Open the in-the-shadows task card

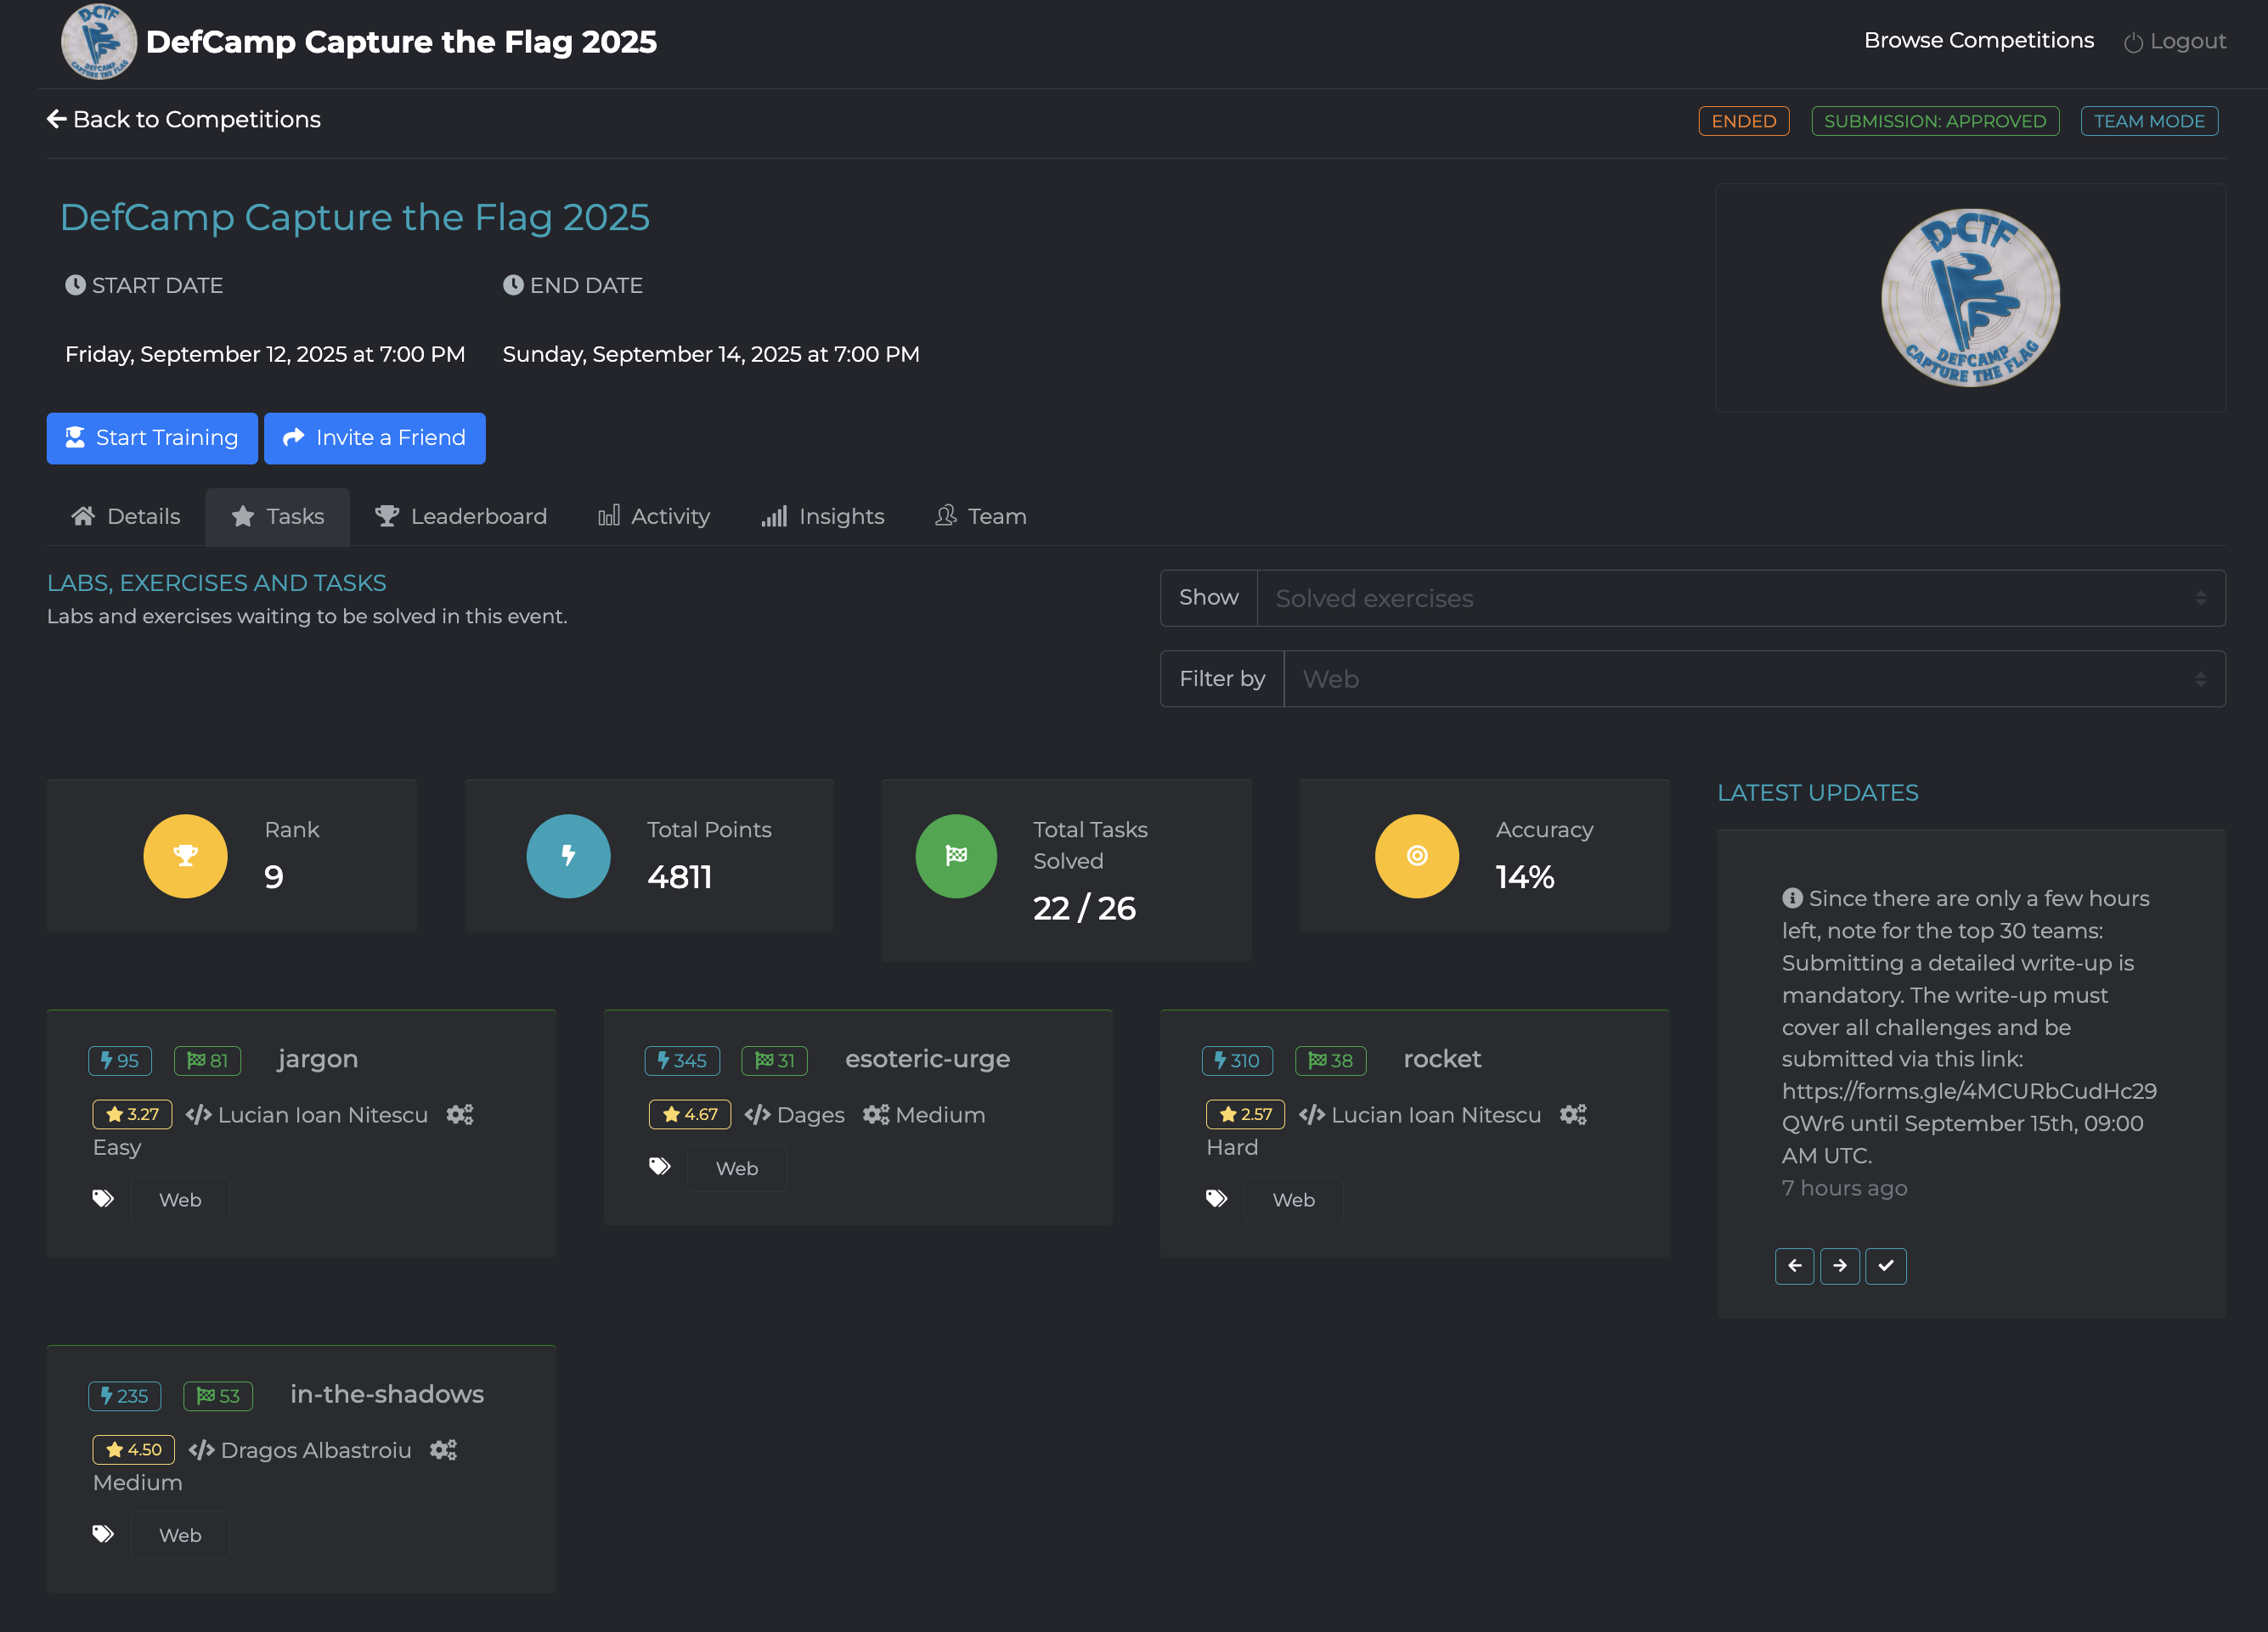pos(386,1393)
